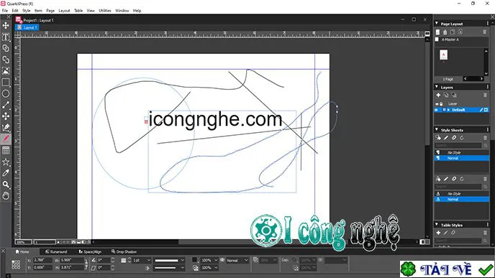Switch to the Space/Align tab

tap(90, 251)
